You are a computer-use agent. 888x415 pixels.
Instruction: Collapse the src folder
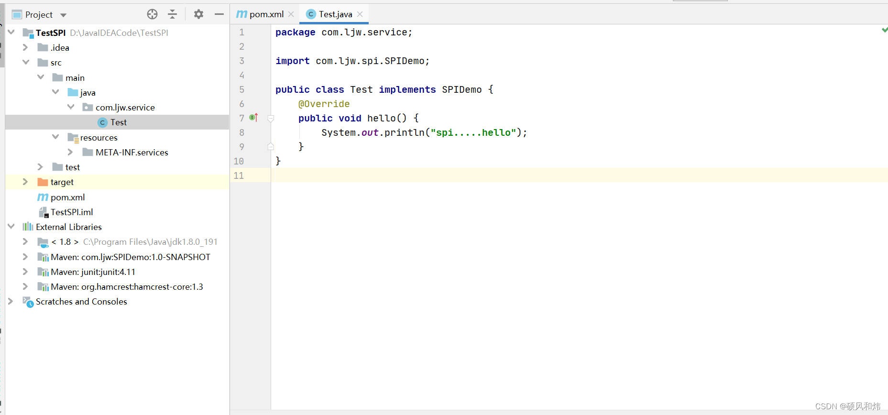25,62
